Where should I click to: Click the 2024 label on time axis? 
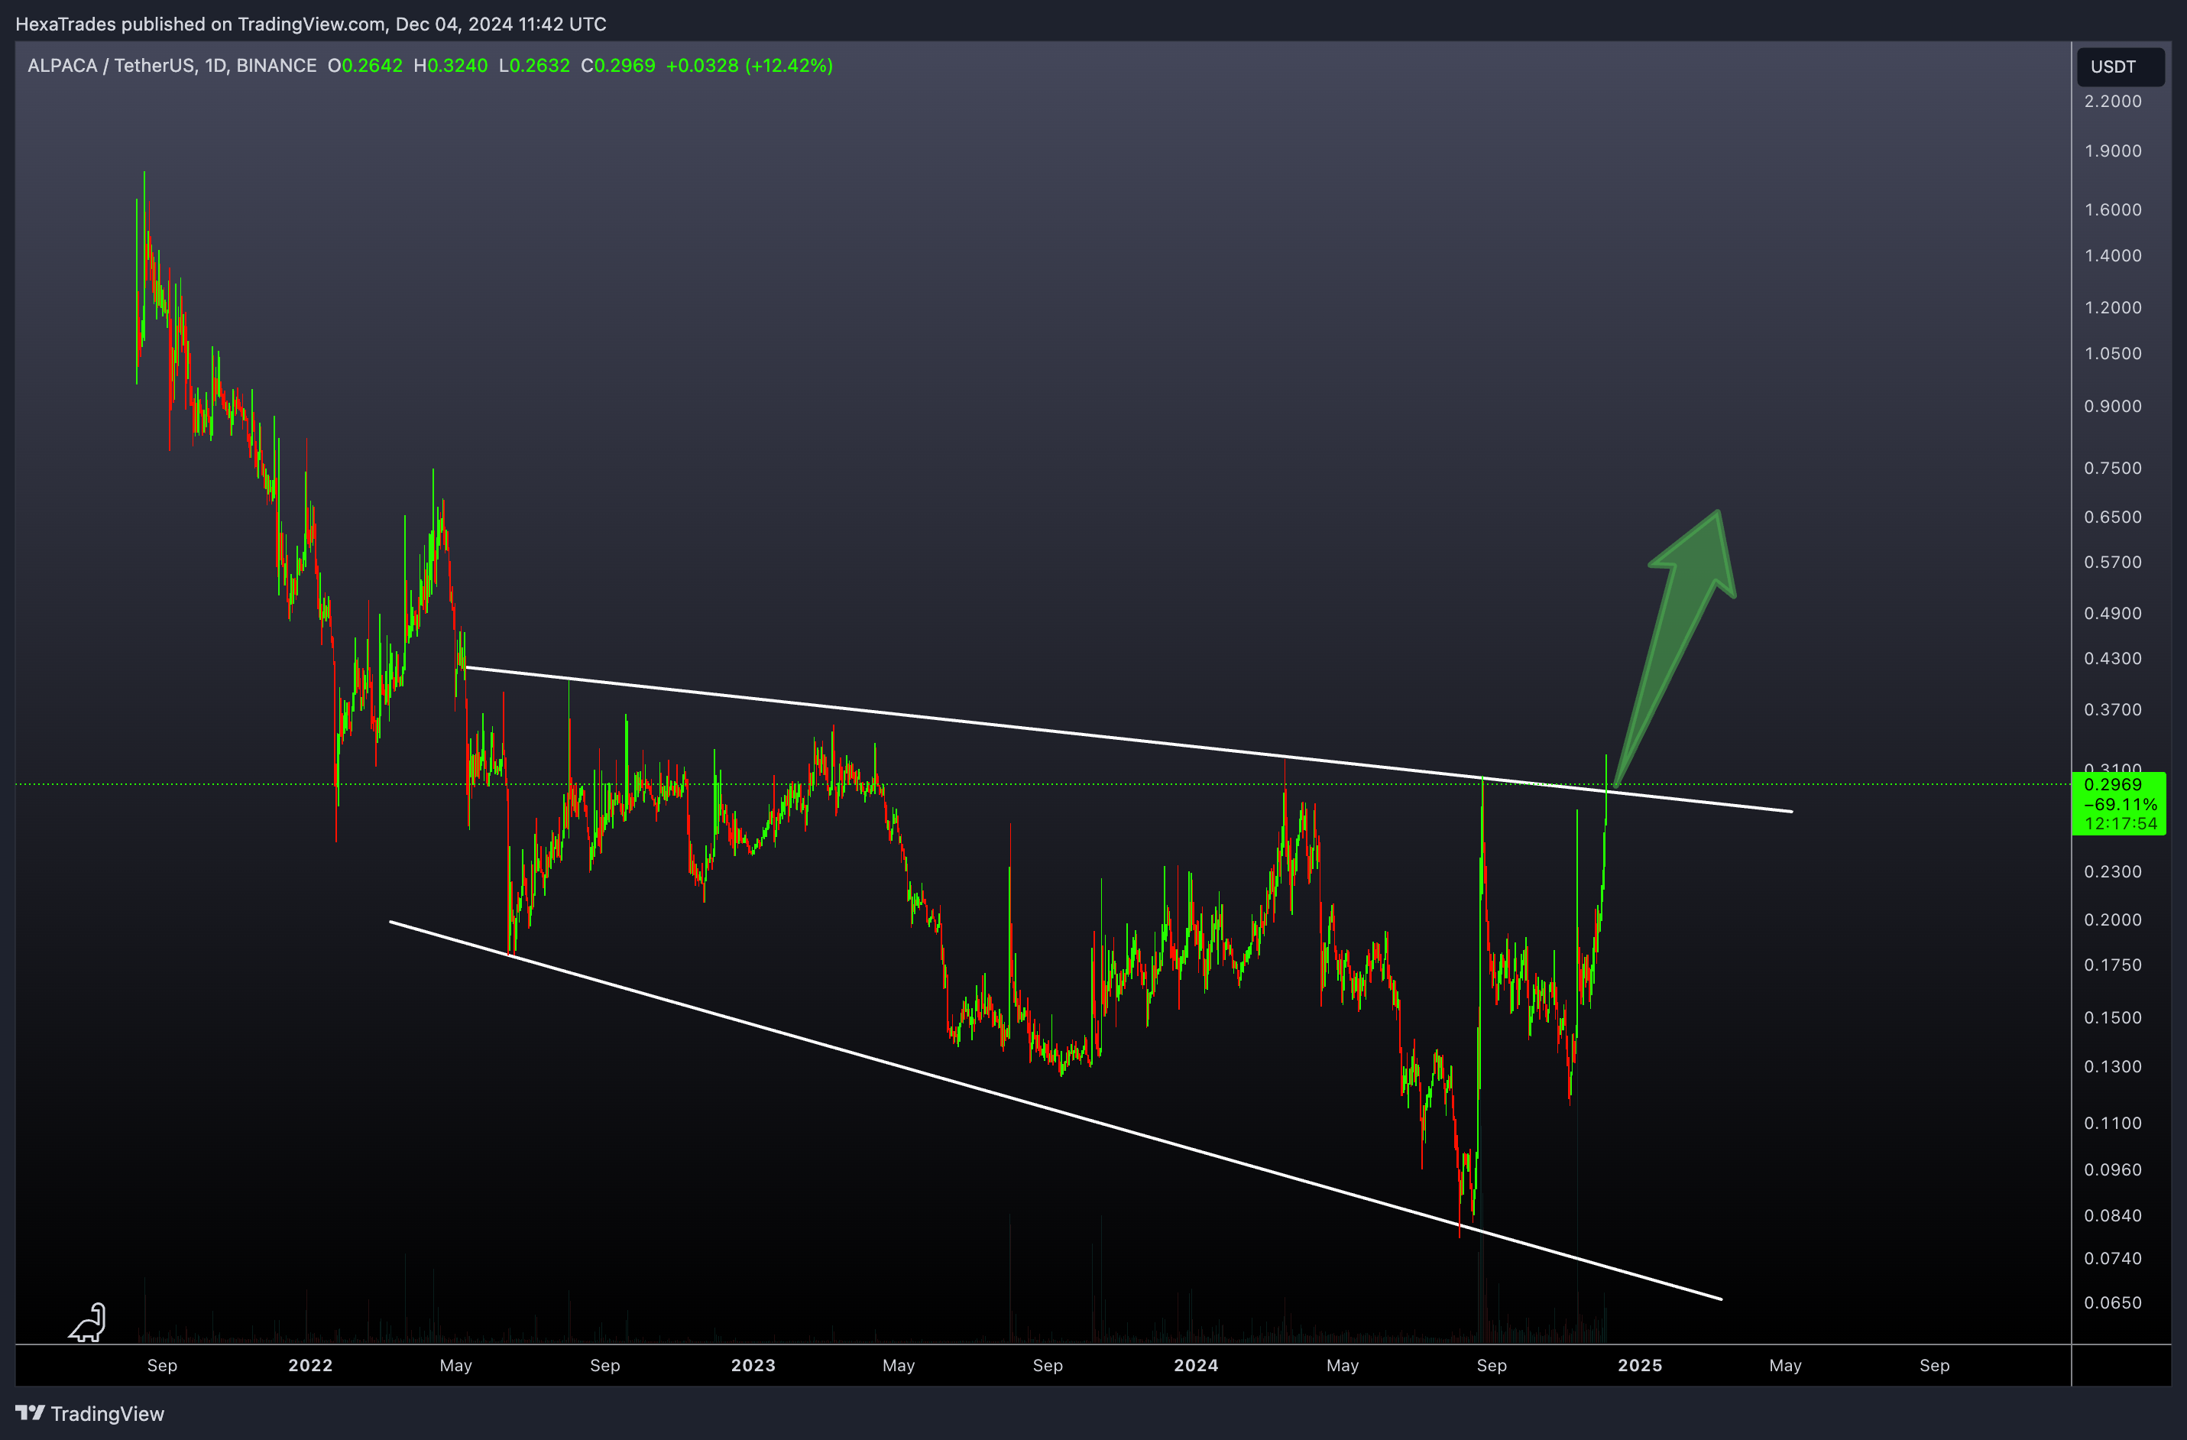pyautogui.click(x=1197, y=1366)
